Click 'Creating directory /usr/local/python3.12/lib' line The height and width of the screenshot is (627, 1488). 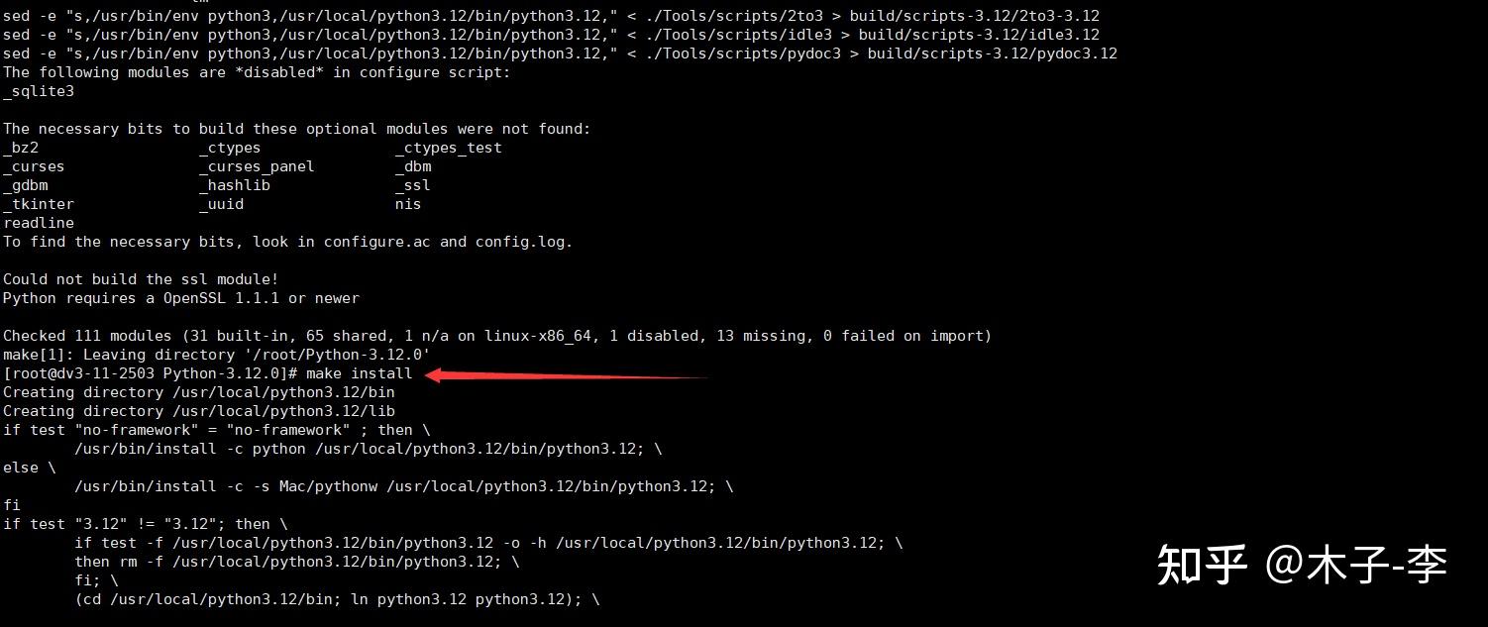(x=199, y=411)
